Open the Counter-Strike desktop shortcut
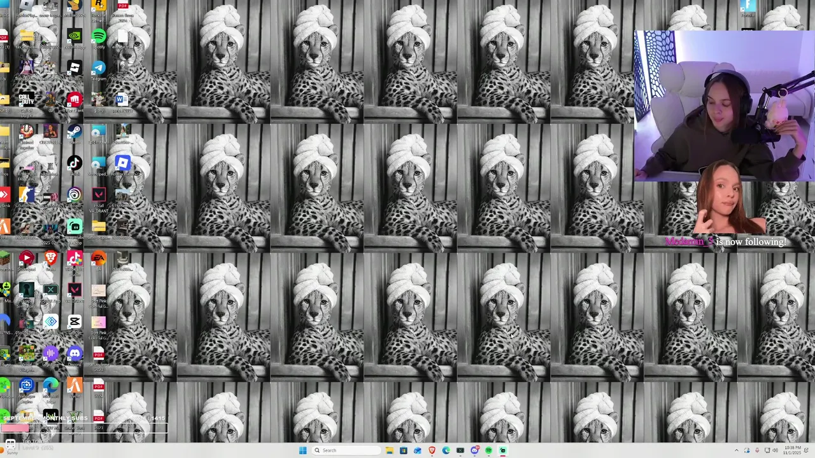The width and height of the screenshot is (815, 458). coord(26,195)
